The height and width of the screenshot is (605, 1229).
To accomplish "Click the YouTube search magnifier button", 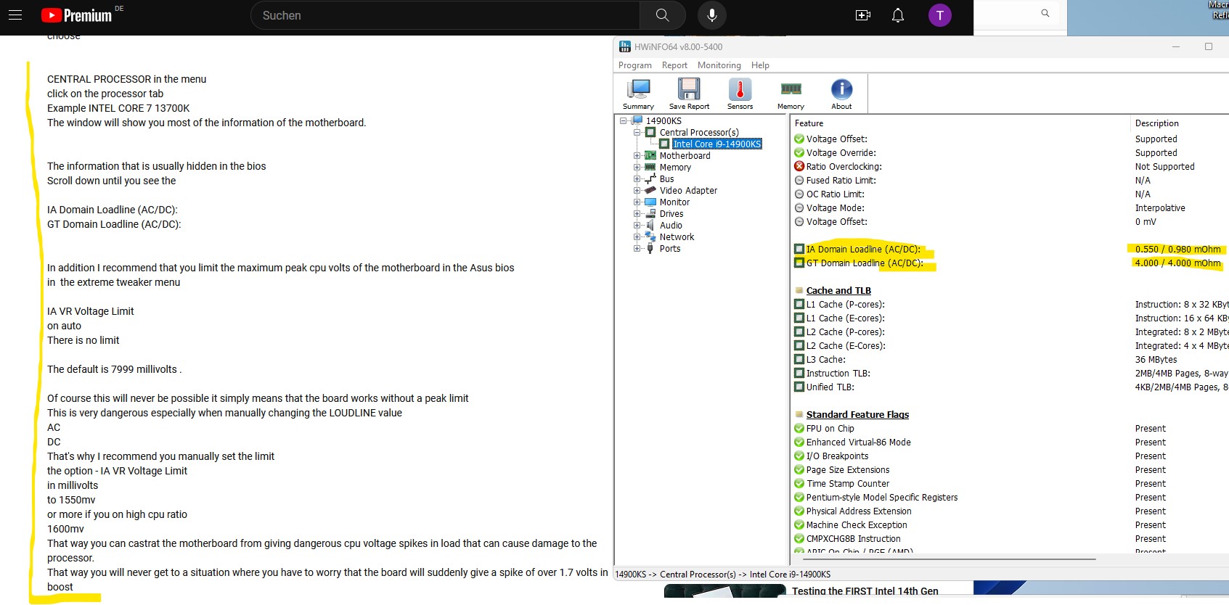I will 662,15.
